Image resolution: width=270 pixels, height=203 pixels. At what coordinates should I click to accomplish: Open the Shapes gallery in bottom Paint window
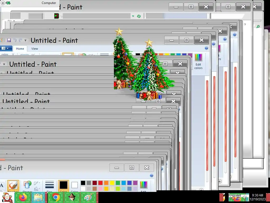pos(27,186)
